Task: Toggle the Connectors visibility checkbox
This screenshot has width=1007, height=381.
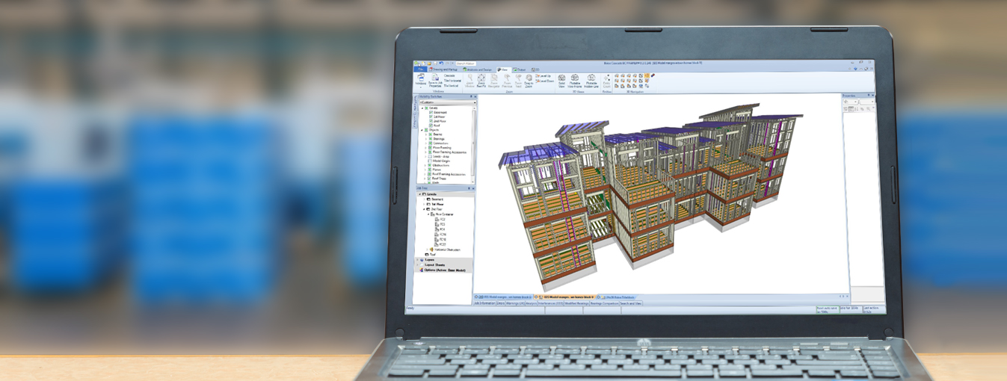Action: coord(430,143)
